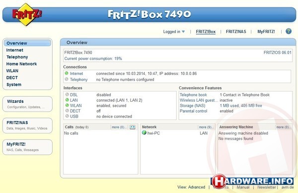The image size is (298, 193).
Task: Open telephone book icon in Calls panel
Action: [133, 127]
